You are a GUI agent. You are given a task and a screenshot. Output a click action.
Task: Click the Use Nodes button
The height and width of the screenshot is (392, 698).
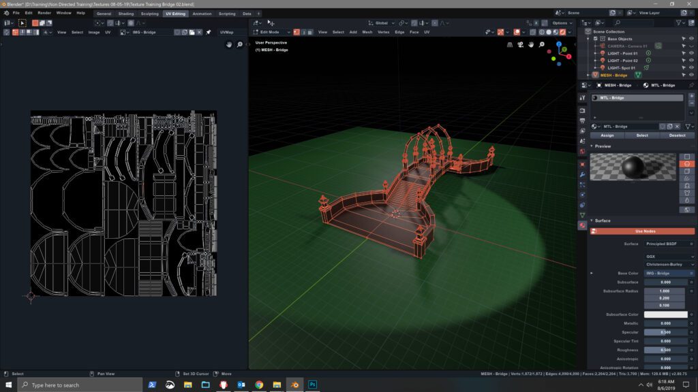[x=645, y=231]
